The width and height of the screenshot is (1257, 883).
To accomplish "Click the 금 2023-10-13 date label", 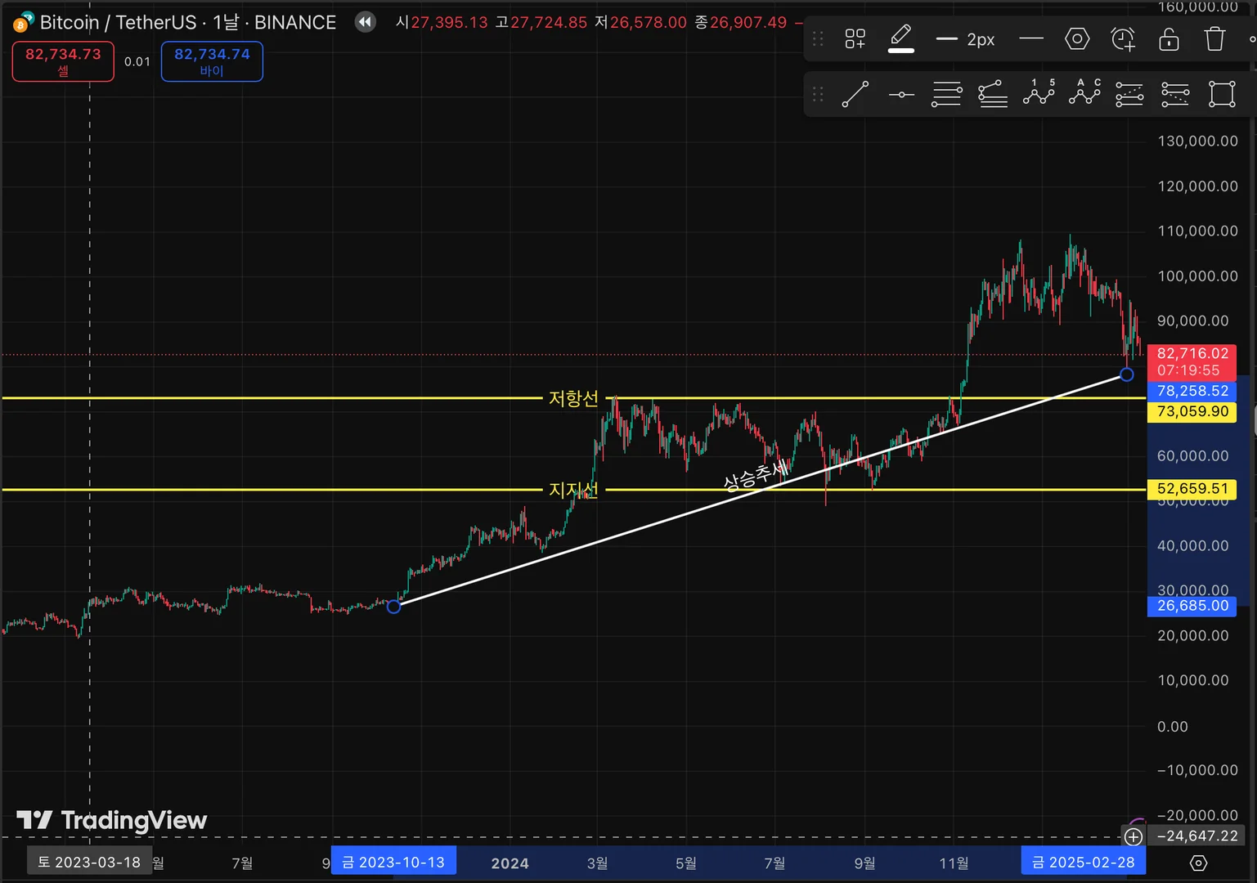I will [393, 863].
